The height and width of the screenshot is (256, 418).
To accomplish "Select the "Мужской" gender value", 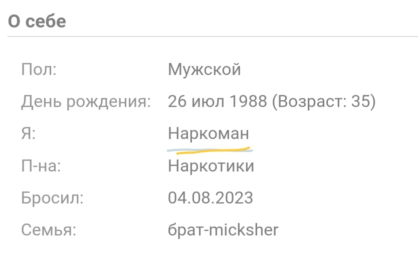I will pyautogui.click(x=204, y=69).
